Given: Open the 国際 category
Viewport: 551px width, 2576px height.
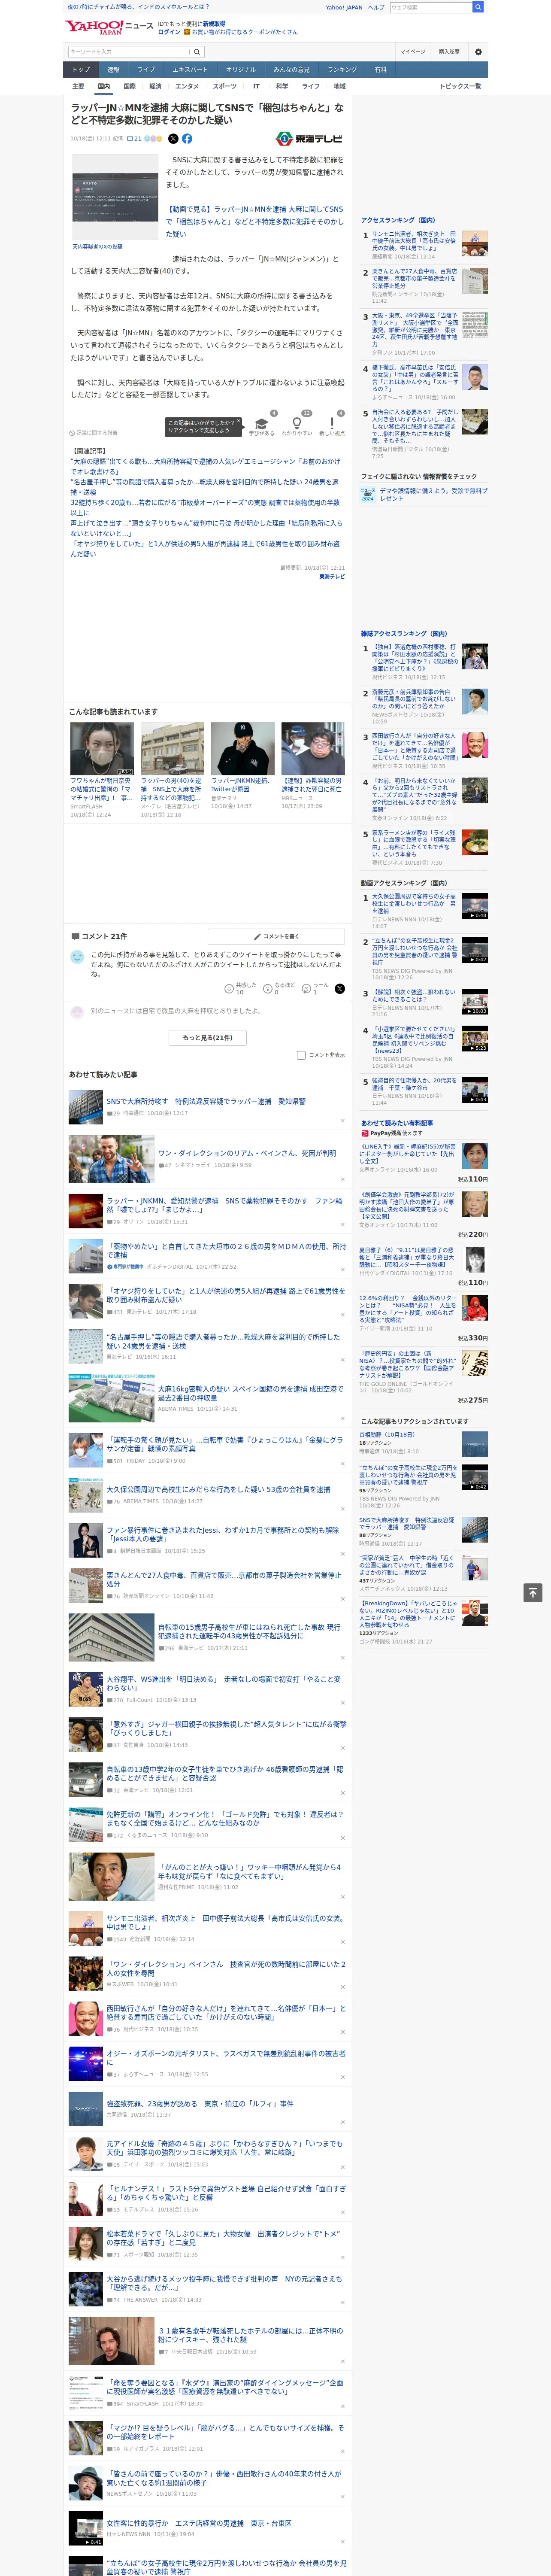Looking at the screenshot, I should (129, 86).
